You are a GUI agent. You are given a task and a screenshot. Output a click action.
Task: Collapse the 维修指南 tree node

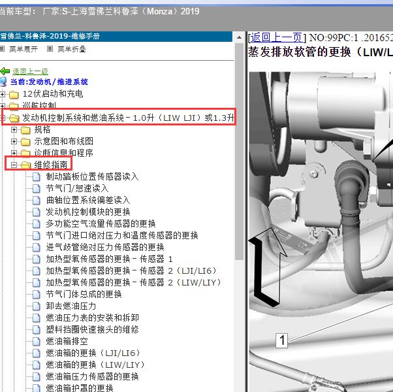(14, 165)
